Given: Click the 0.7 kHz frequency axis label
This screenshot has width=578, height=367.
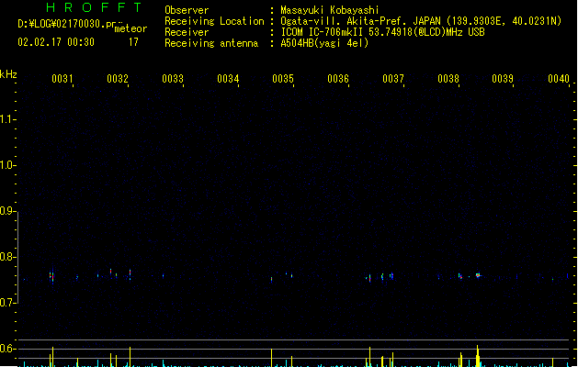Looking at the screenshot, I should 6,303.
